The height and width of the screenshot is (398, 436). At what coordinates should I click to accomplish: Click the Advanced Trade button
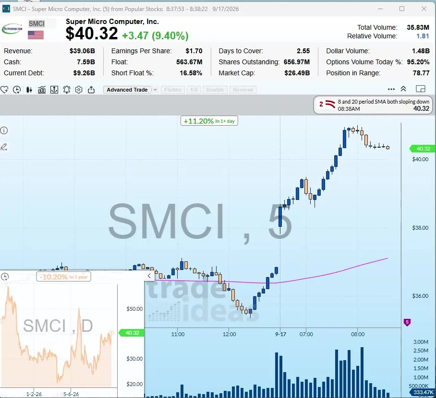(x=127, y=90)
